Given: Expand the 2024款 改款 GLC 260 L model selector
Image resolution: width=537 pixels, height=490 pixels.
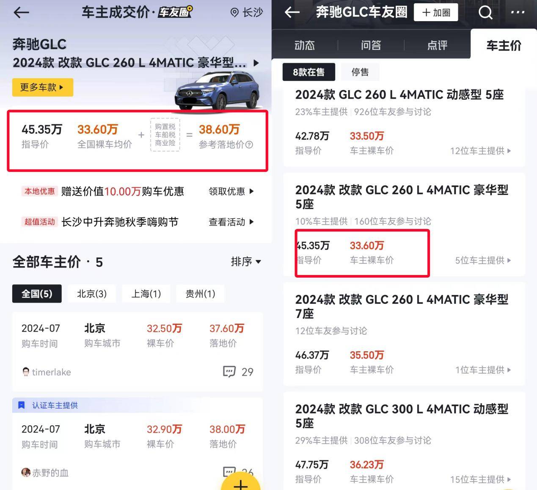Looking at the screenshot, I should [256, 63].
